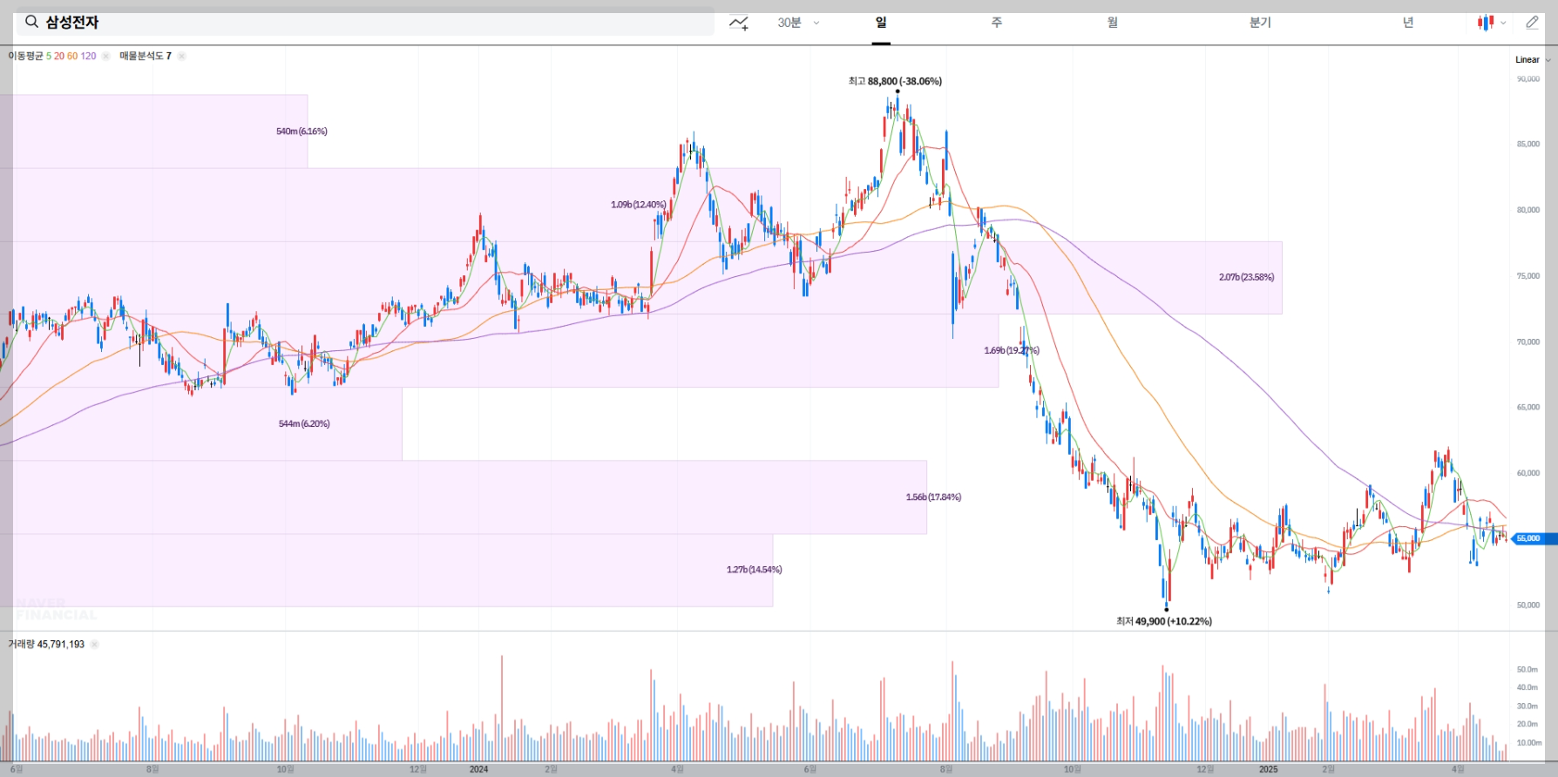
Task: Remove the 거래량 volume indicator with its x
Action: pos(94,645)
